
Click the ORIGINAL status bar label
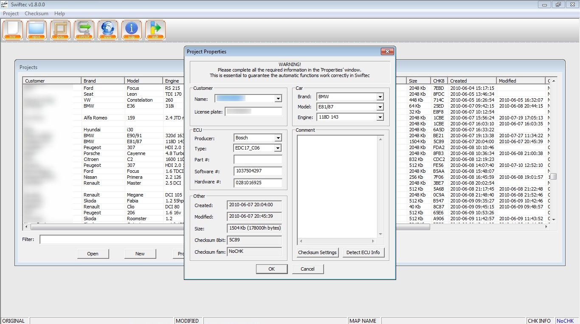pyautogui.click(x=14, y=321)
